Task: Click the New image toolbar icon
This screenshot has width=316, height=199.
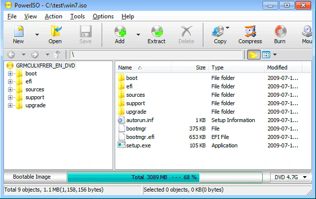Action: 19,31
